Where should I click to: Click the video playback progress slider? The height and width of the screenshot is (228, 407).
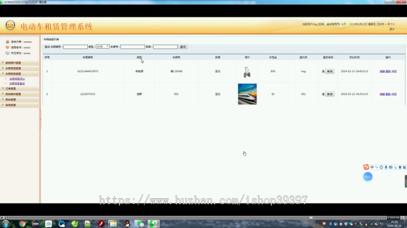pos(197,218)
